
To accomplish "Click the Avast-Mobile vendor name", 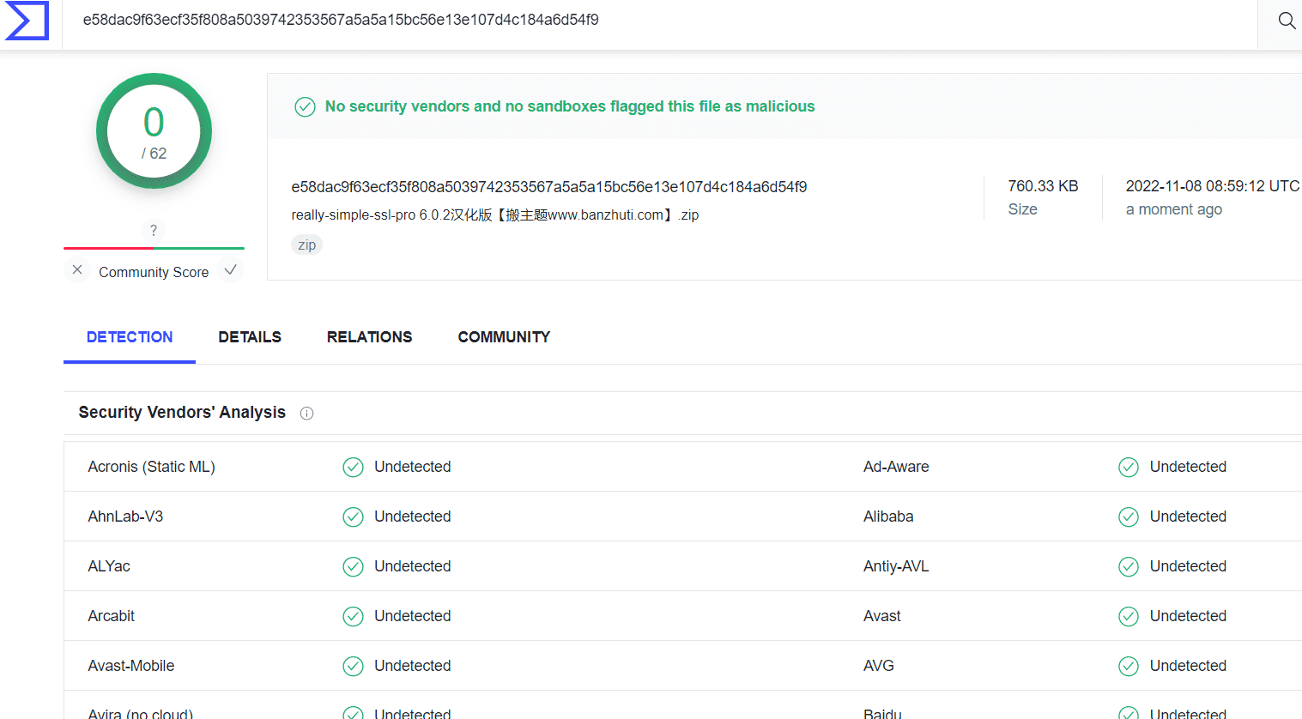I will pos(131,666).
